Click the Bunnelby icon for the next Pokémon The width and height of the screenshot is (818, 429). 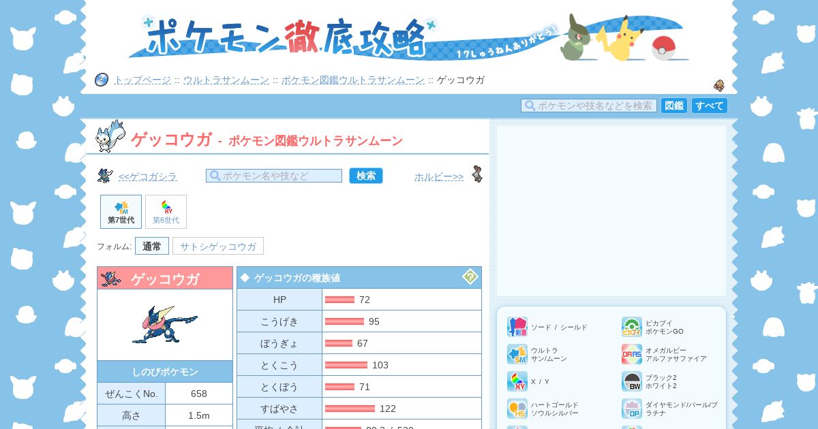click(x=477, y=174)
